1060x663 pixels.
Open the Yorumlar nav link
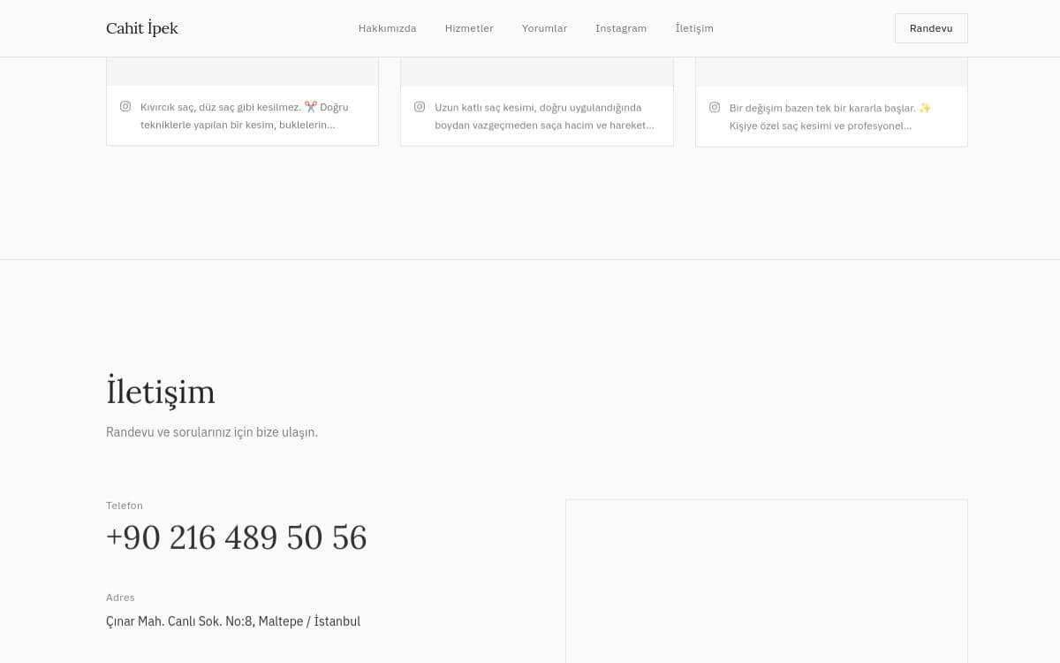click(x=544, y=28)
